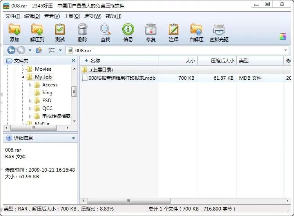Collapse the My Job tree node
The width and height of the screenshot is (294, 216).
click(x=23, y=77)
